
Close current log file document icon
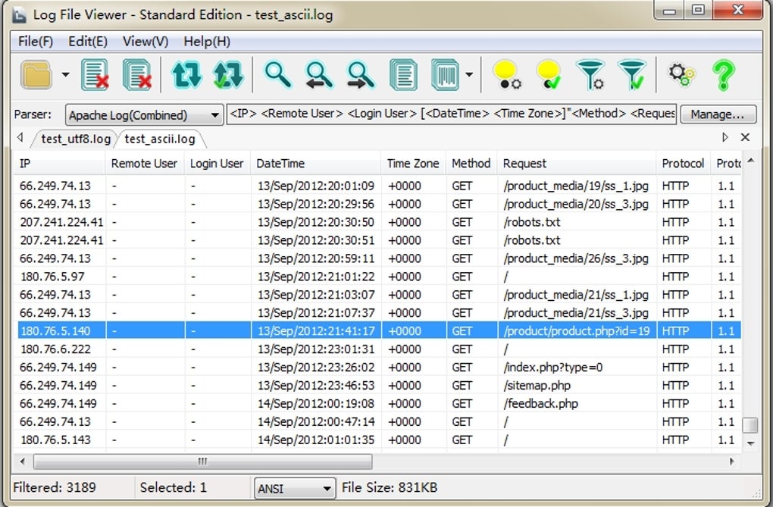95,75
